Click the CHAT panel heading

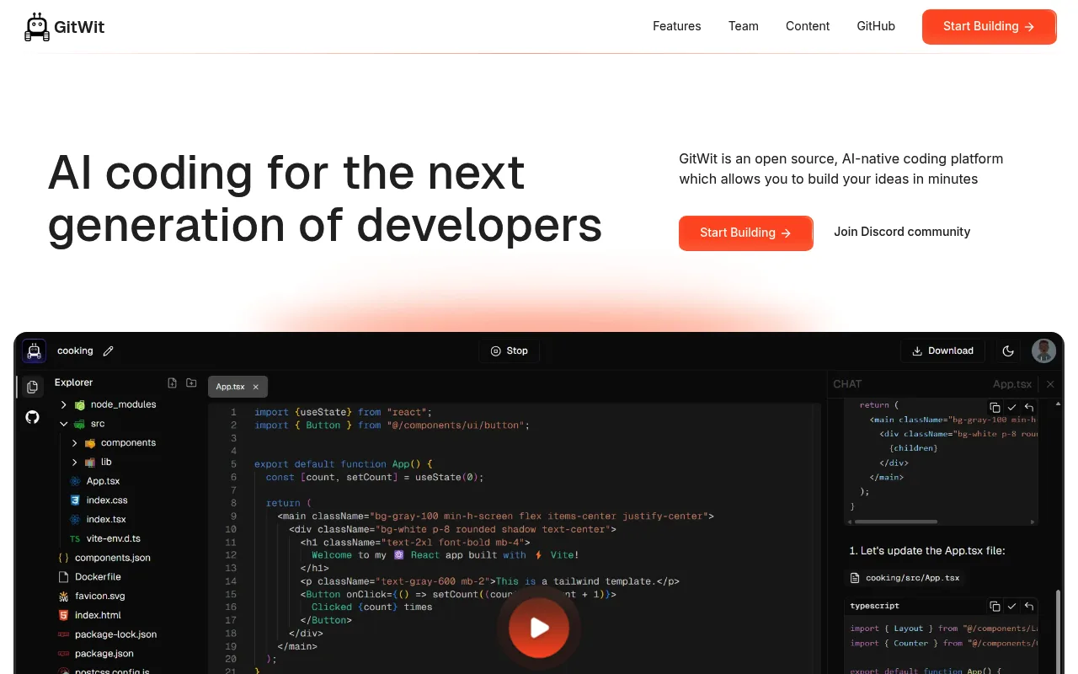tap(847, 384)
